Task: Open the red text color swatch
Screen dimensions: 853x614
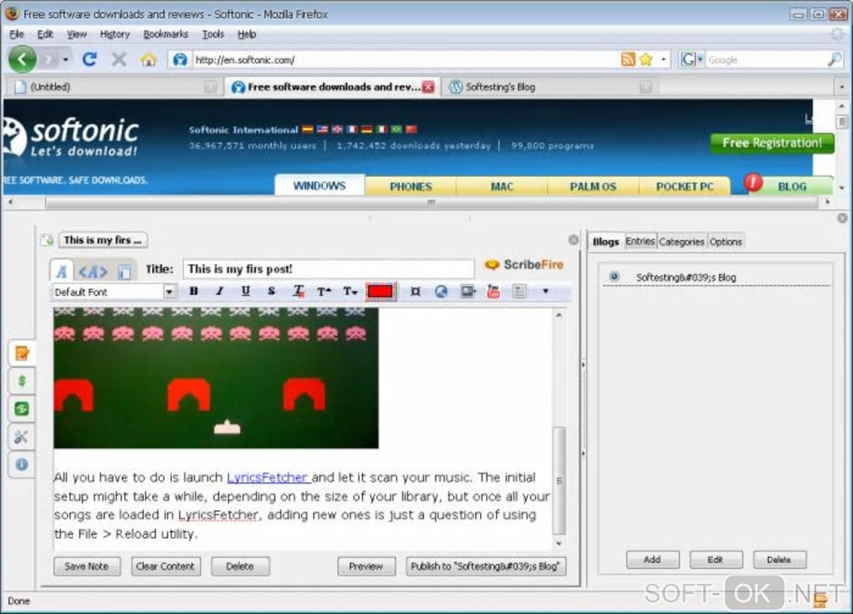Action: [381, 291]
